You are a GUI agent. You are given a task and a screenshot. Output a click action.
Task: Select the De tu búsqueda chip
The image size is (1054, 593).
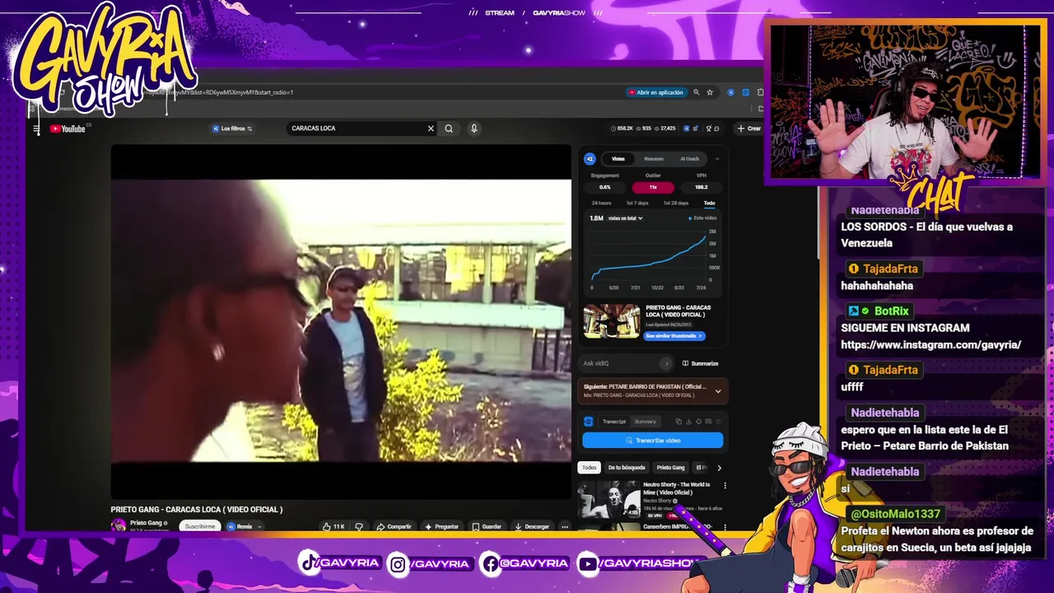627,468
